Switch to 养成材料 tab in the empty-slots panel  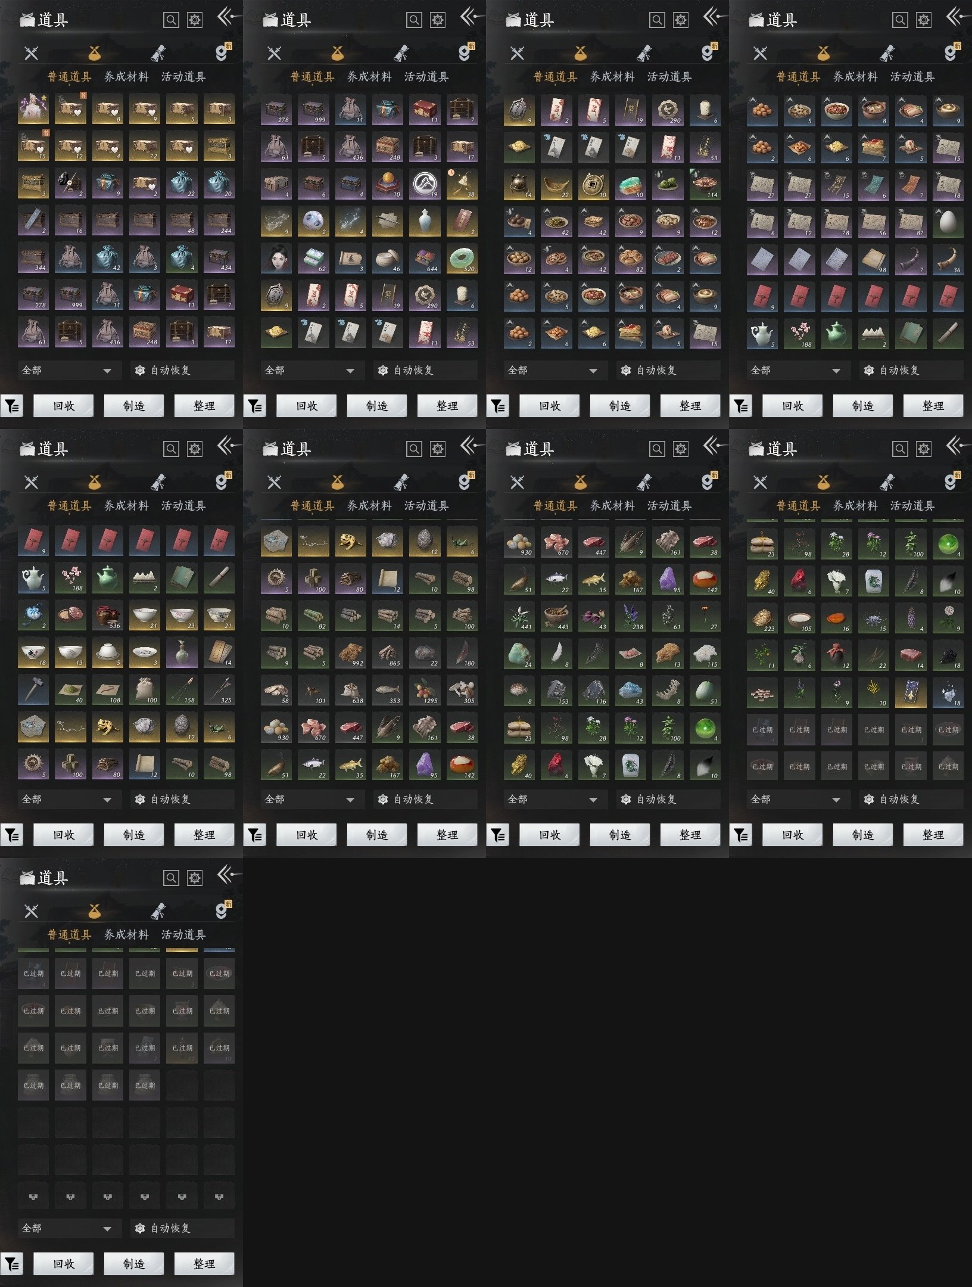[126, 934]
